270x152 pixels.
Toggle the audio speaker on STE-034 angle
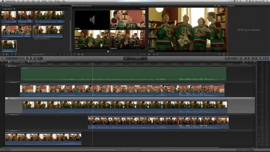(9, 66)
